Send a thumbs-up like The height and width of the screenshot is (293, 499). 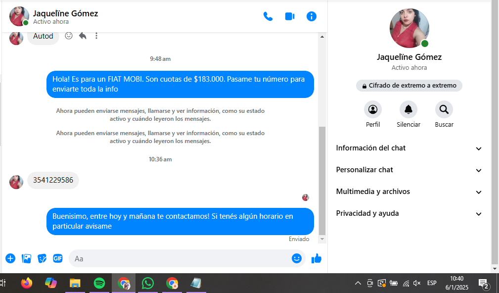tap(317, 258)
